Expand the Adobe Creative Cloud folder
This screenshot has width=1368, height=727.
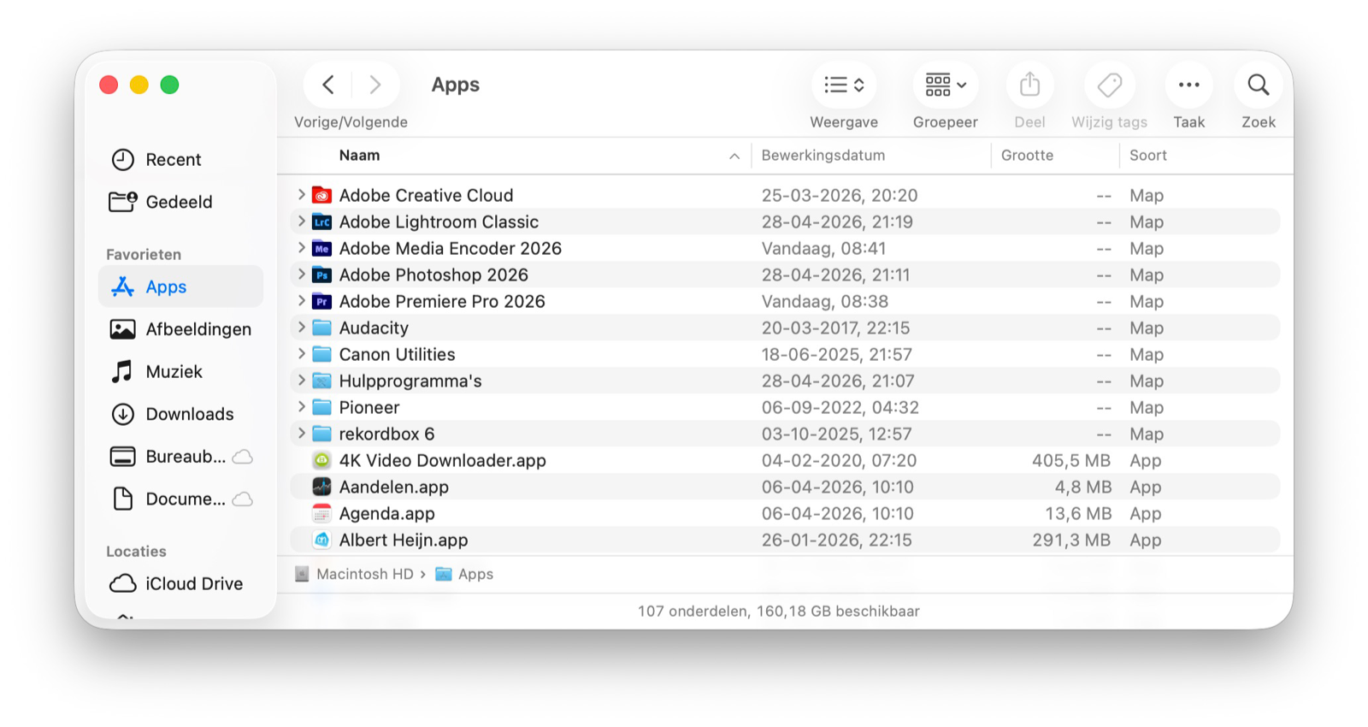301,195
